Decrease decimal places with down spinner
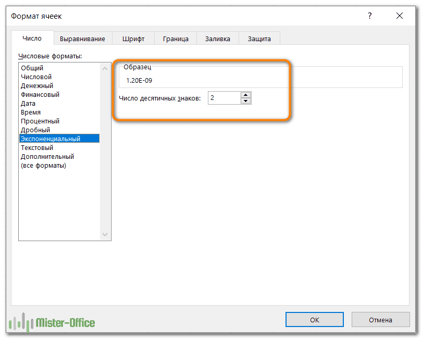Viewport: 422px width, 339px height. click(245, 101)
